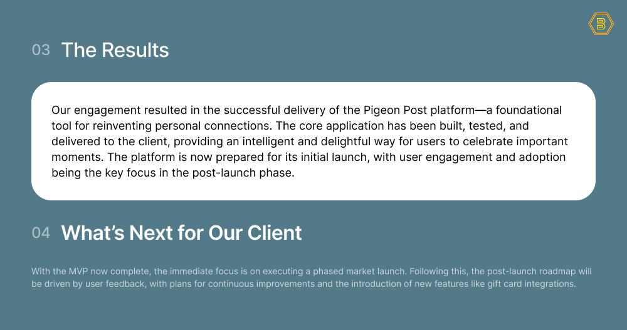
Task: Select The Results heading
Action: point(115,50)
